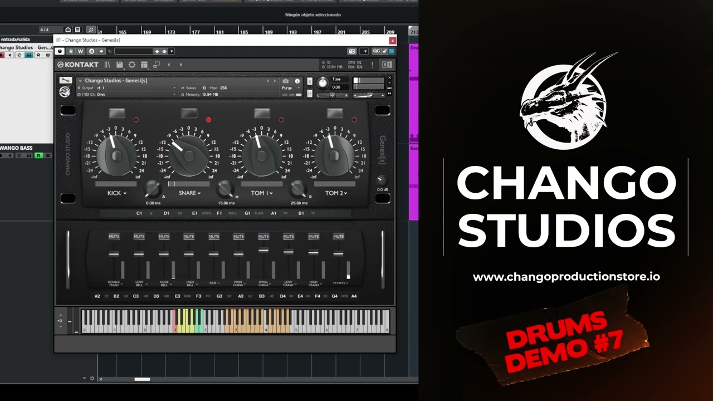Click the master 0.0 dB knob
Image resolution: width=713 pixels, height=401 pixels.
click(x=382, y=180)
